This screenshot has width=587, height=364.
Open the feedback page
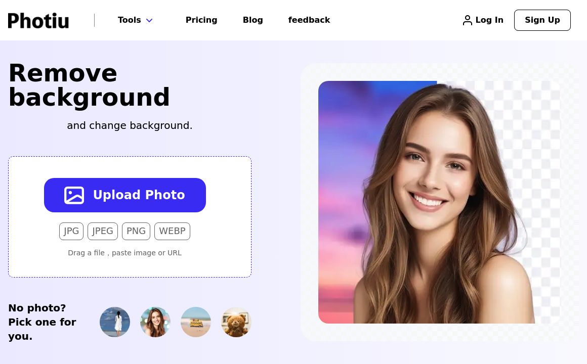coord(309,20)
